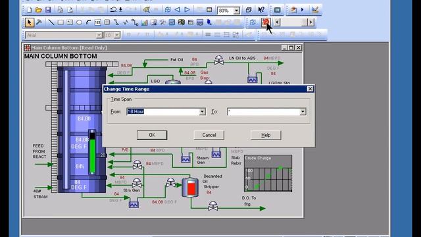Click Help in Change Time Range dialog

(x=266, y=135)
